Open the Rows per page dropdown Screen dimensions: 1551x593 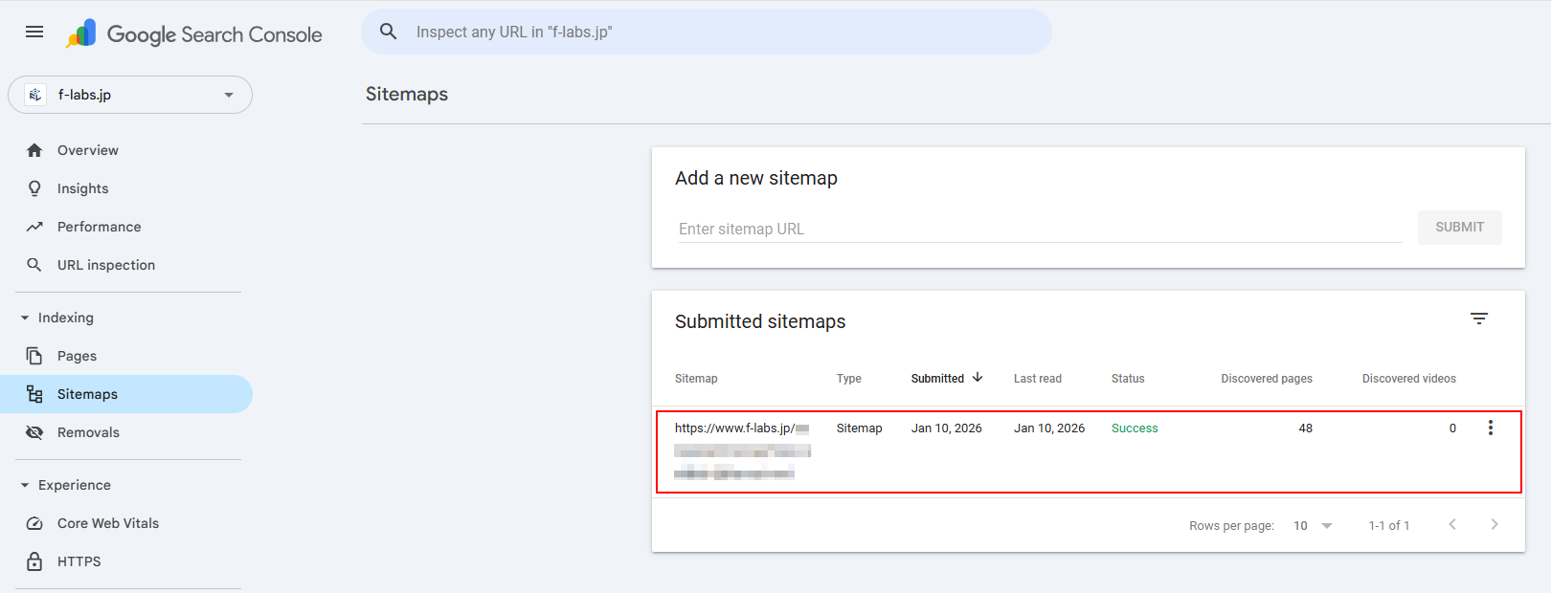1311,525
